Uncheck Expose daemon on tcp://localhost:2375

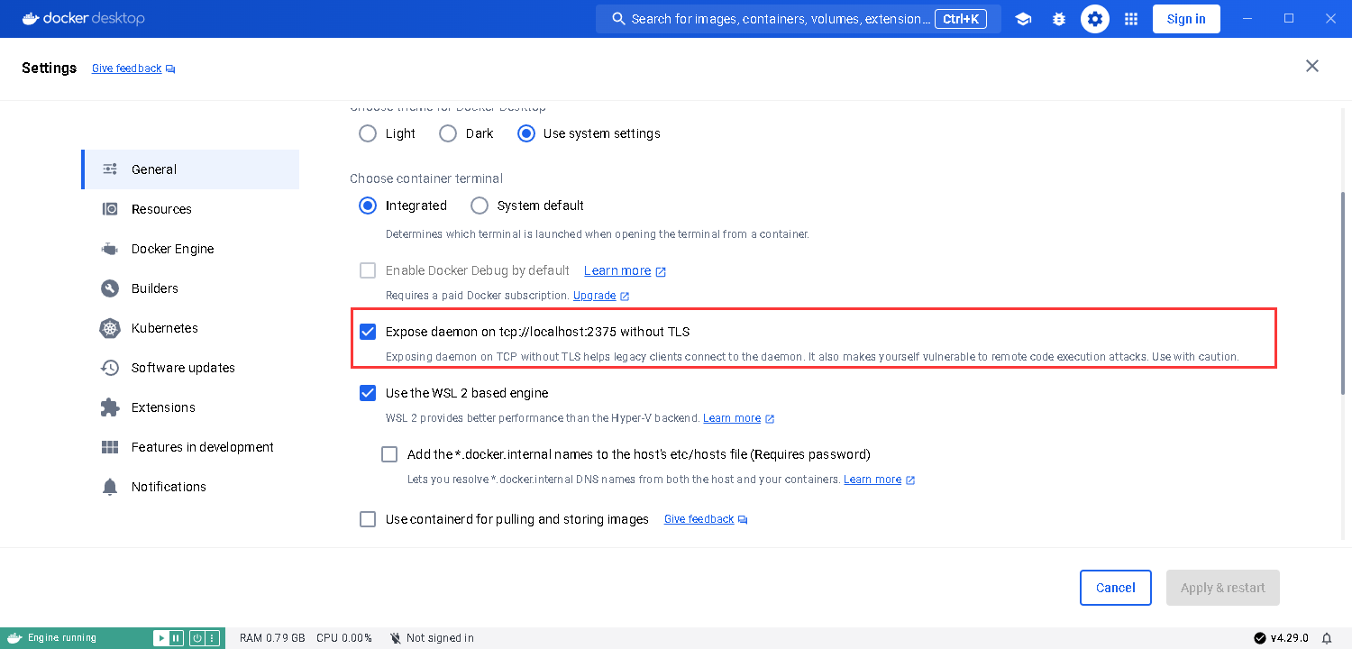(x=368, y=332)
